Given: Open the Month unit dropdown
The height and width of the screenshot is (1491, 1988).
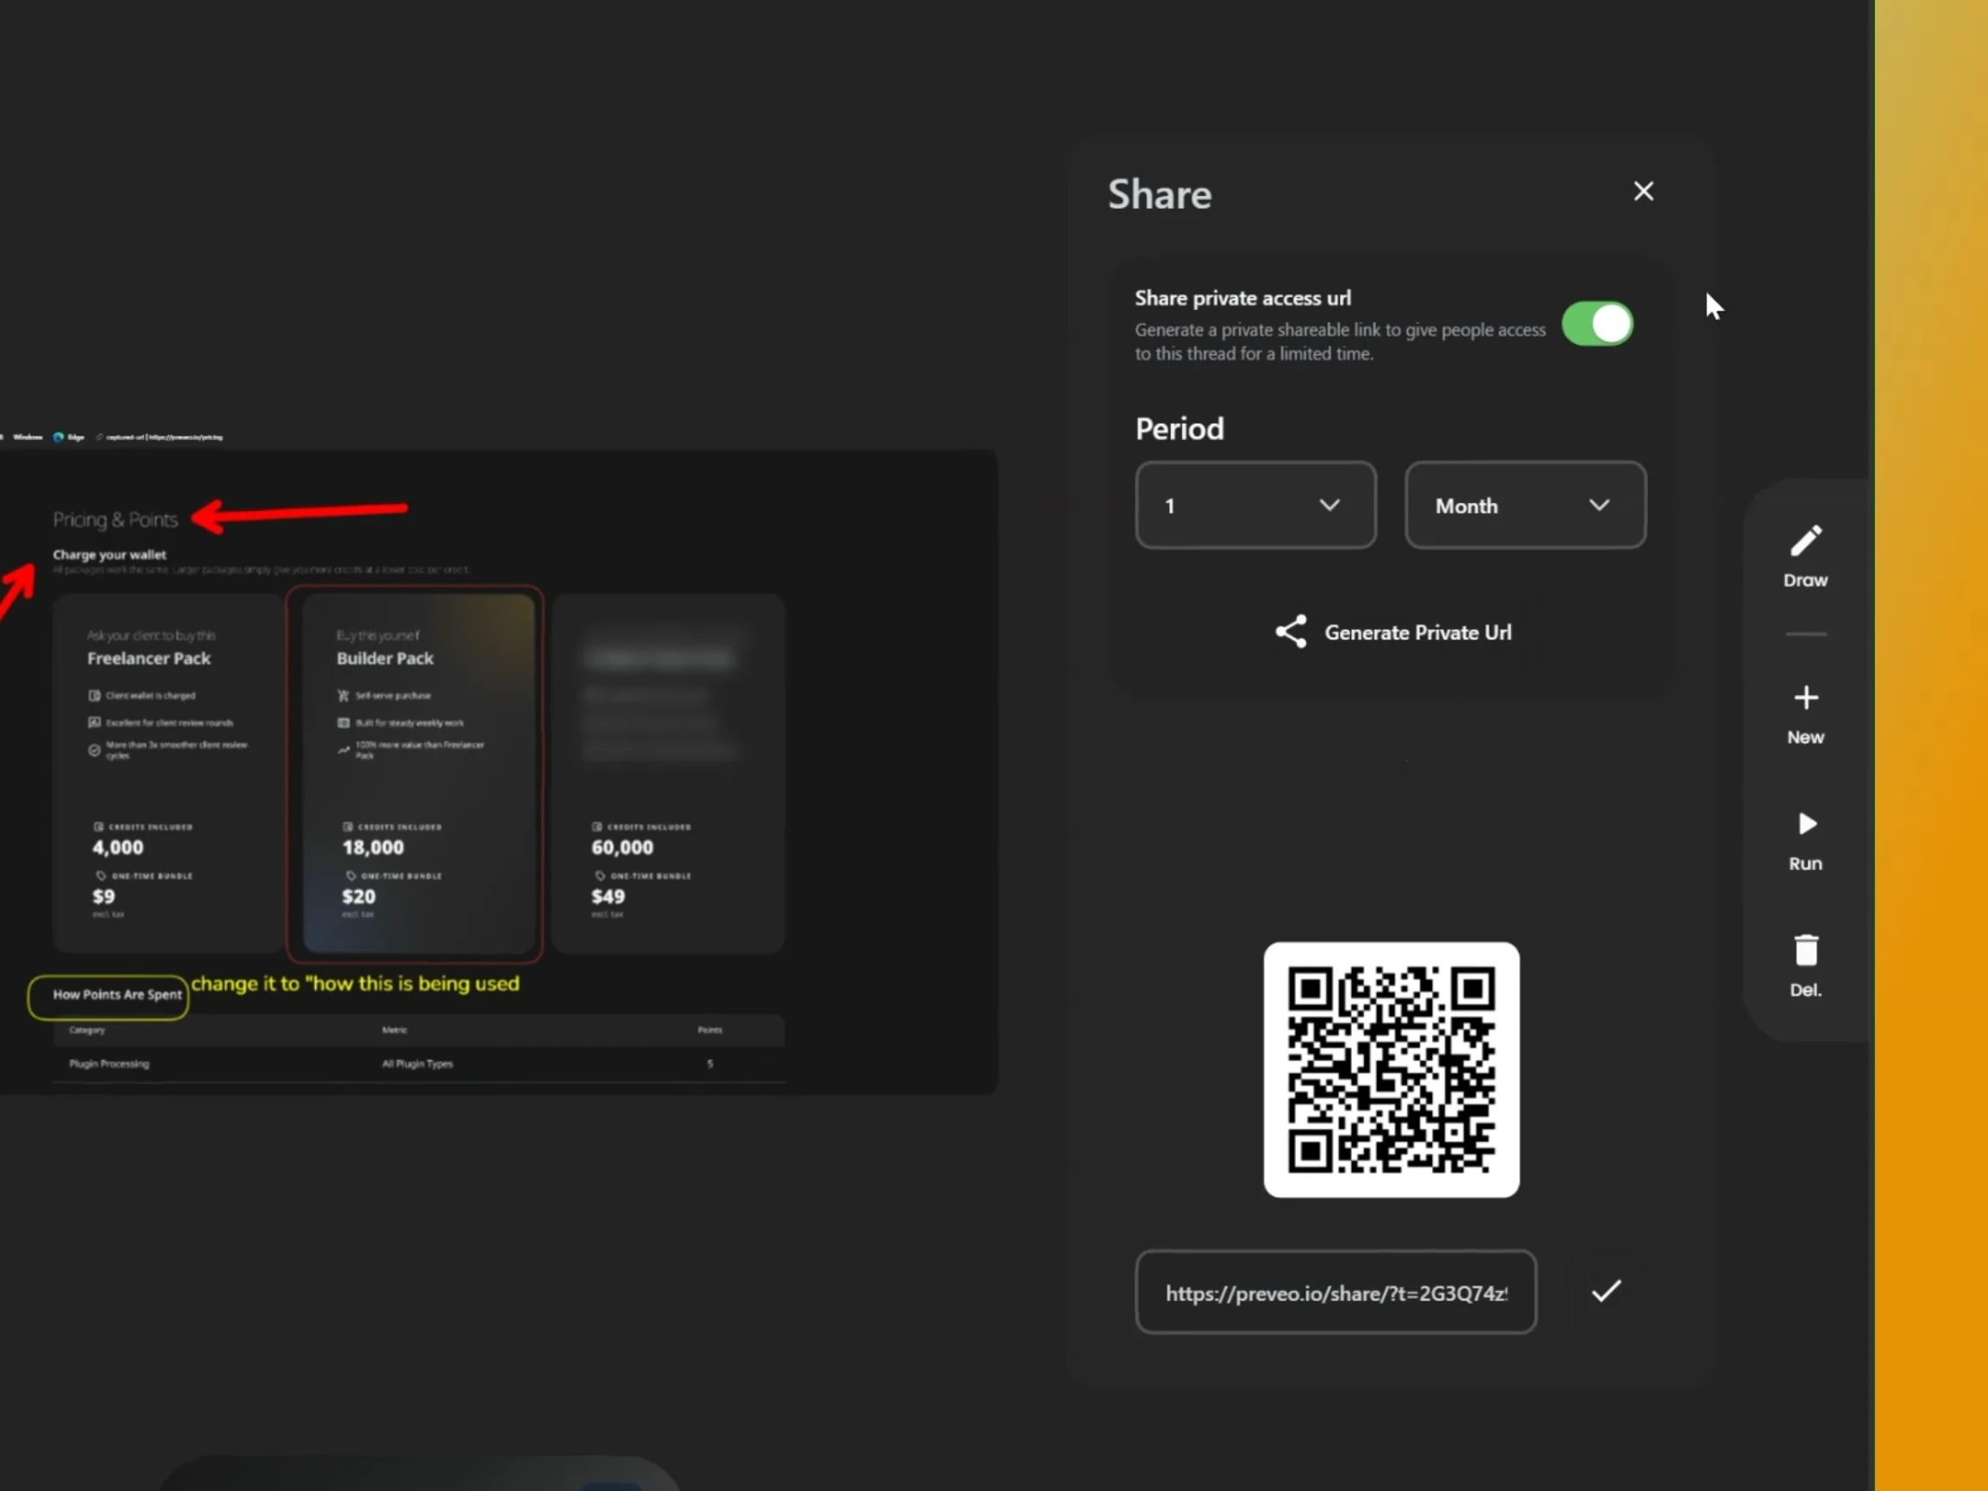Looking at the screenshot, I should pyautogui.click(x=1526, y=505).
